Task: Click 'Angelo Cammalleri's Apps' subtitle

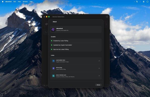Action: [x=62, y=62]
